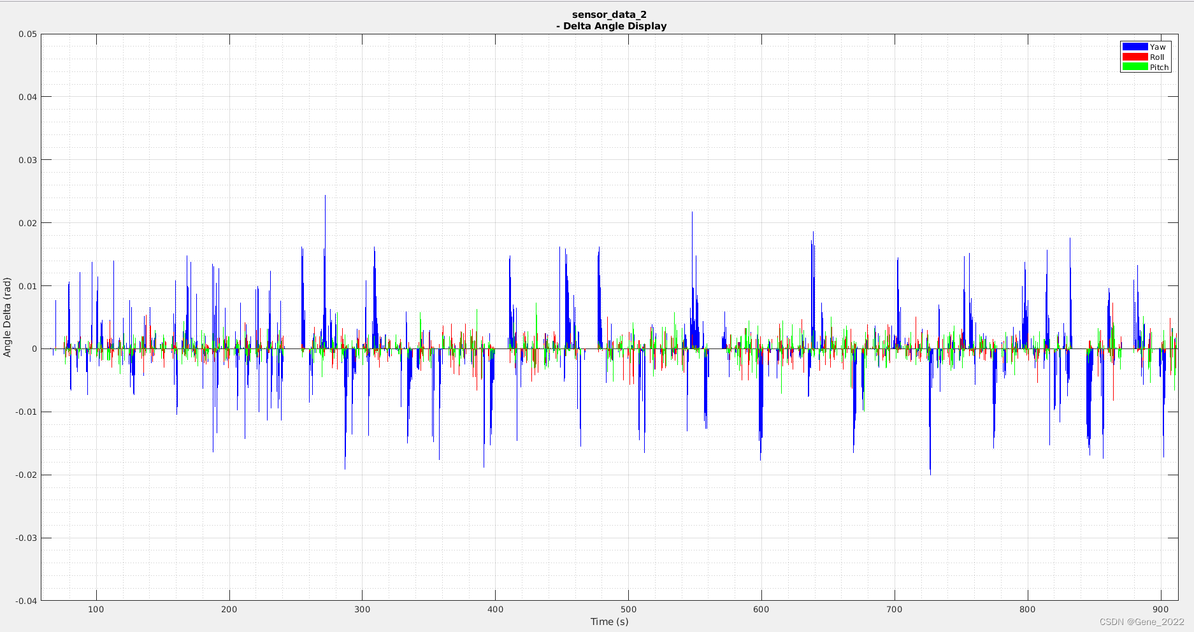Click the x-axis tick label 500
The width and height of the screenshot is (1194, 632).
(x=628, y=609)
